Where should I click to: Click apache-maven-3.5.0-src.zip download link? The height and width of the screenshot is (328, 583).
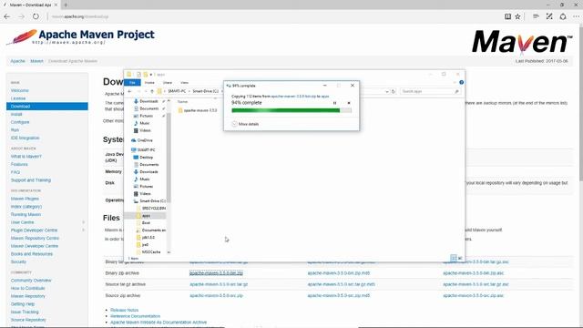click(216, 295)
